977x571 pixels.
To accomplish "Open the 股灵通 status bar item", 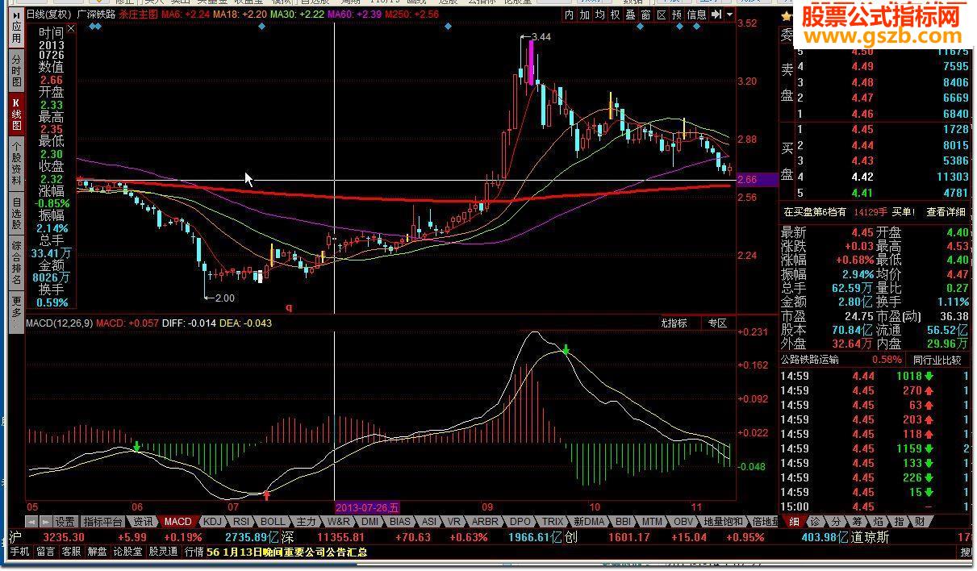I will [x=163, y=552].
